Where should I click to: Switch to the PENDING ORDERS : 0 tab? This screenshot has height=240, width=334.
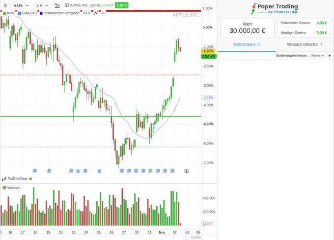click(305, 45)
